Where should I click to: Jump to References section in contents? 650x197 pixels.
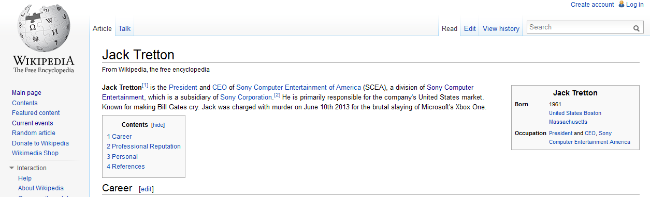click(x=126, y=167)
